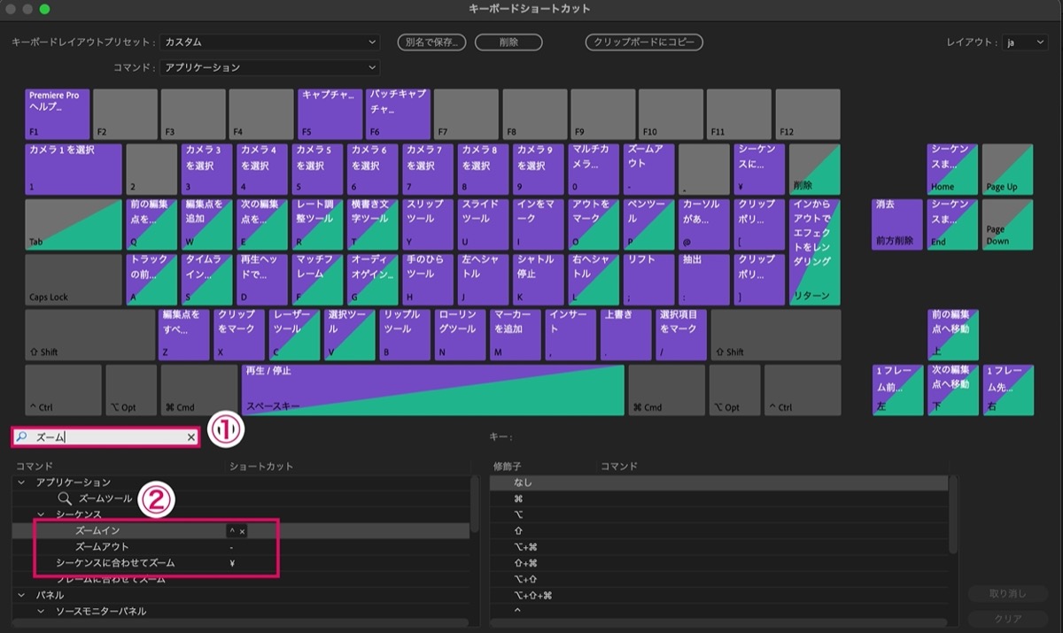Click the magnifier icon in the search field

pyautogui.click(x=22, y=437)
